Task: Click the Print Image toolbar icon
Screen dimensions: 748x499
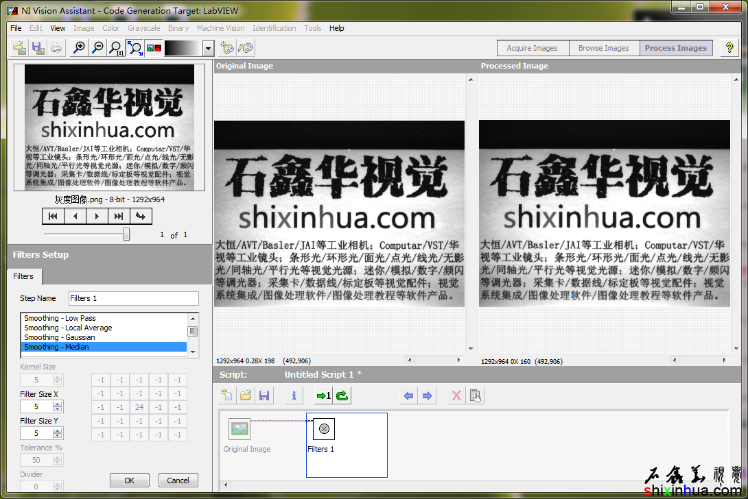Action: [56, 48]
